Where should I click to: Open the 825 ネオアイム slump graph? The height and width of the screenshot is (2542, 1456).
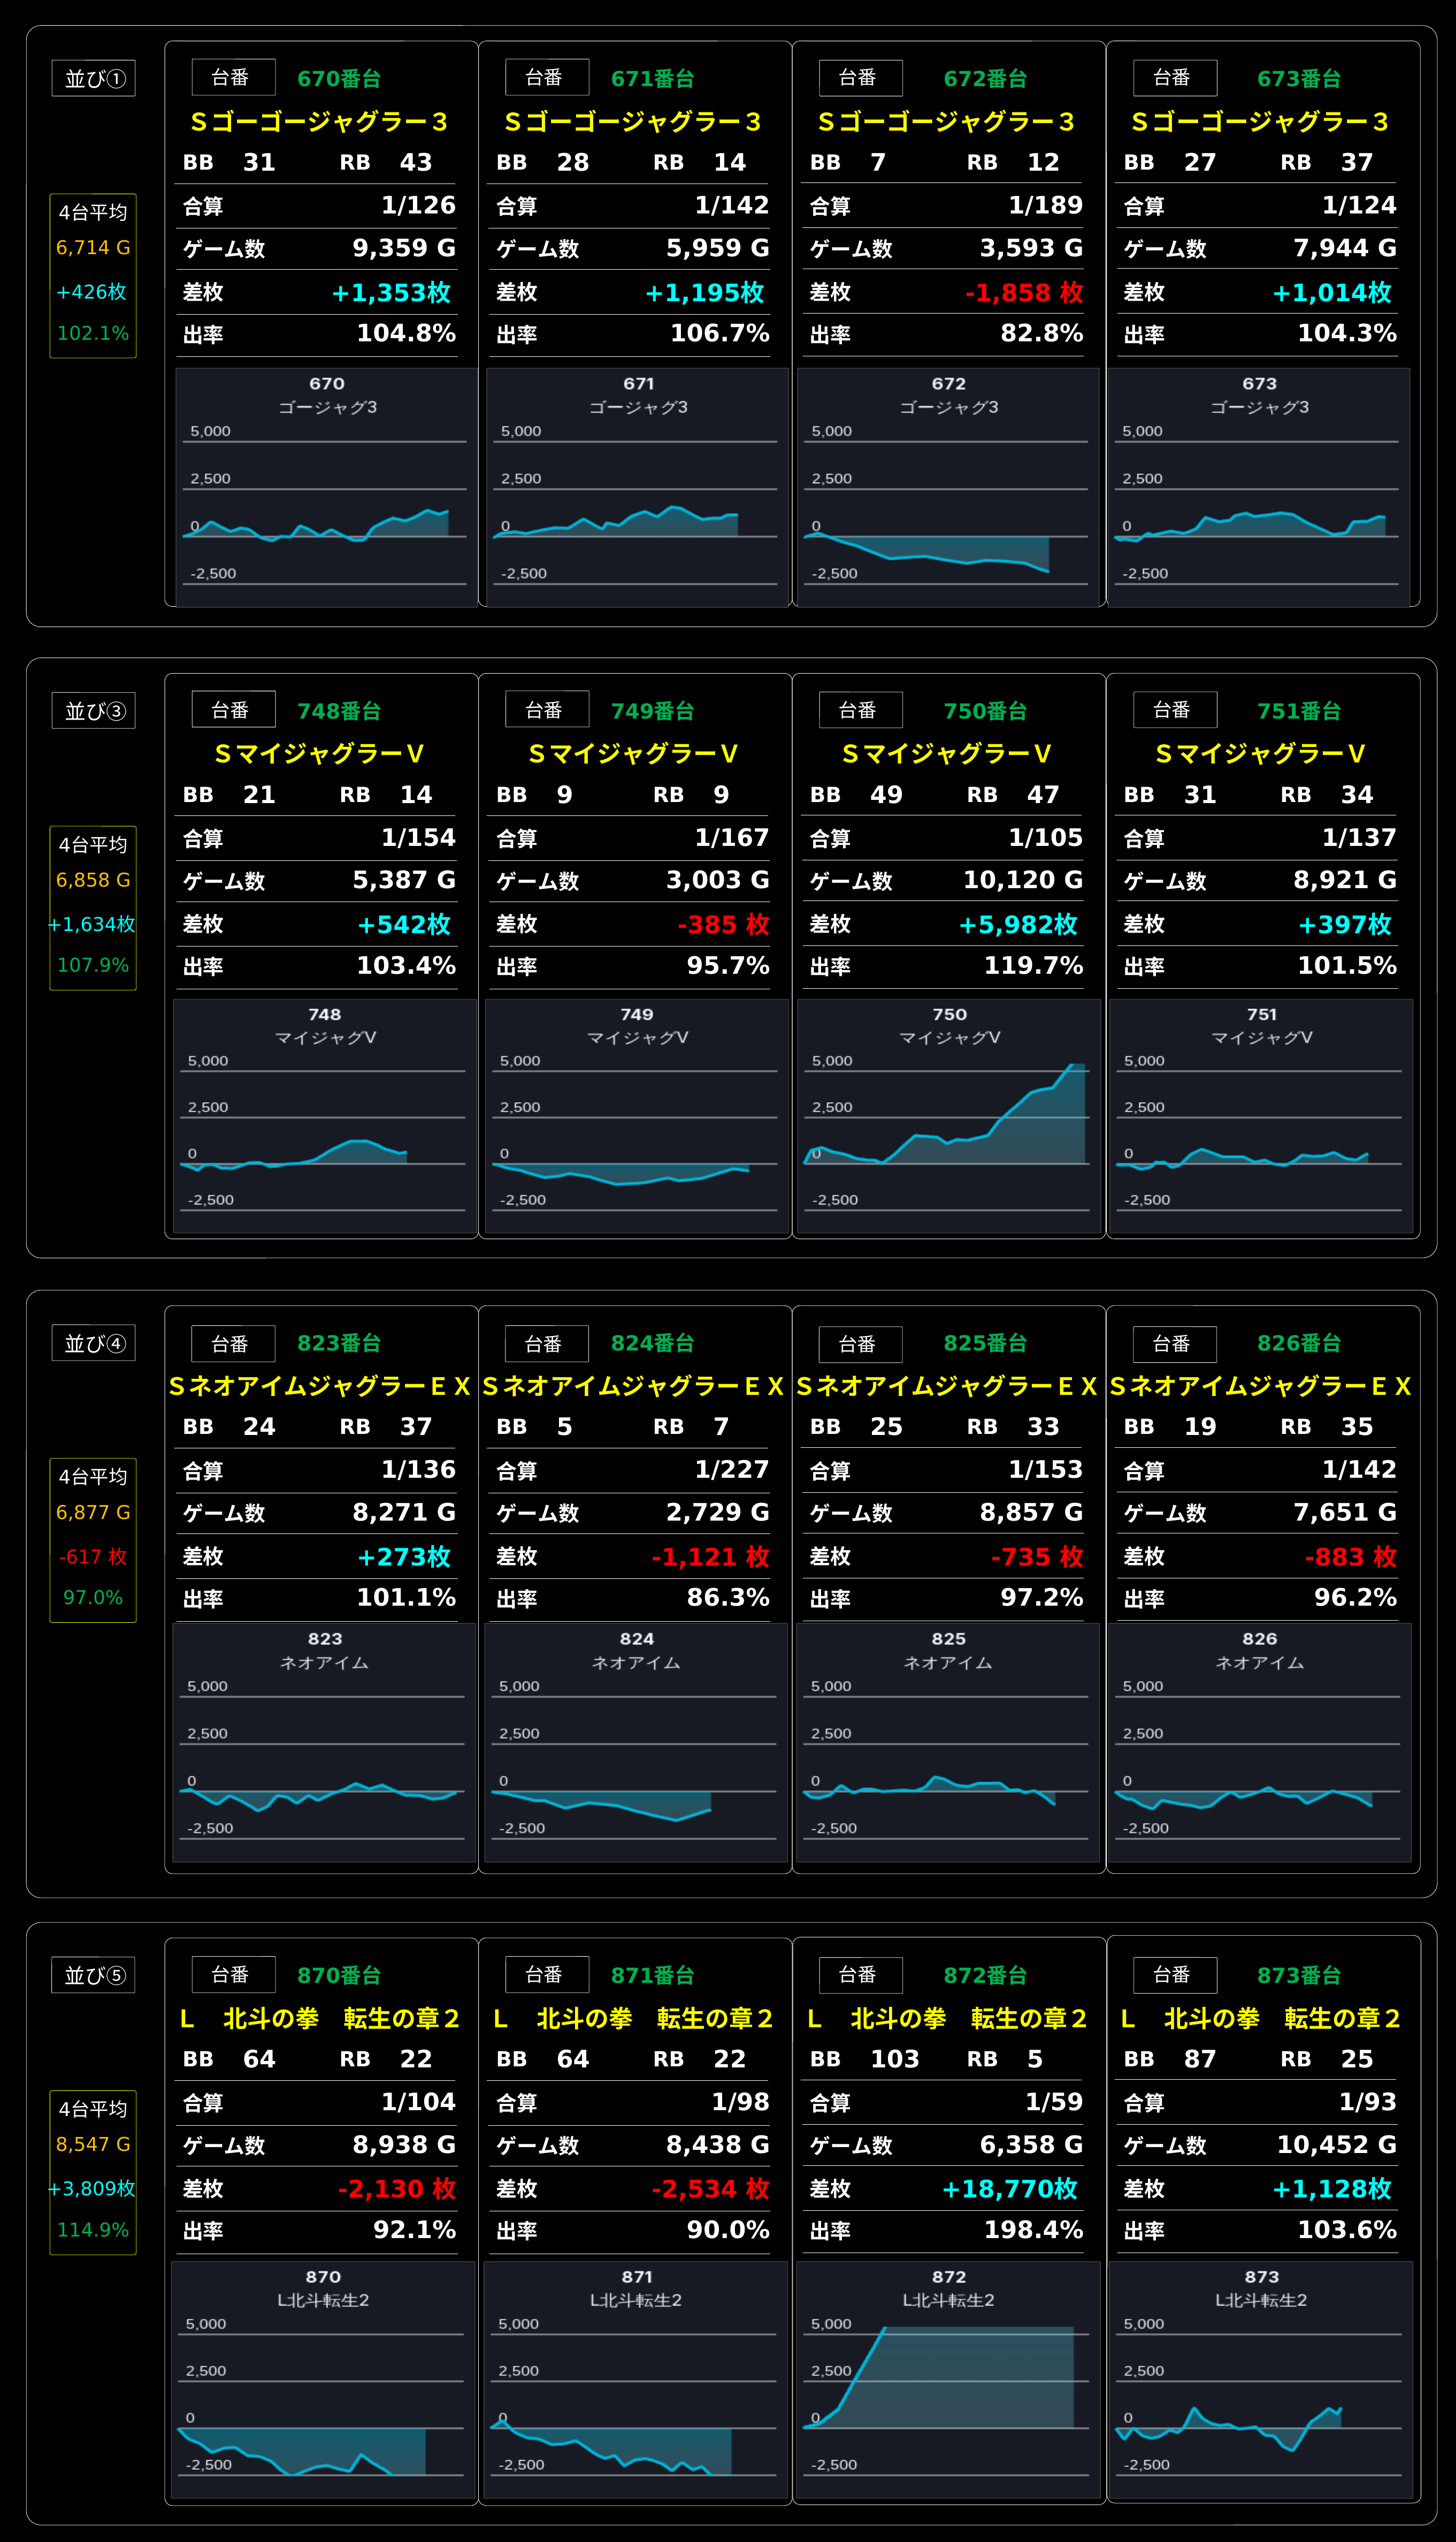(x=948, y=1743)
